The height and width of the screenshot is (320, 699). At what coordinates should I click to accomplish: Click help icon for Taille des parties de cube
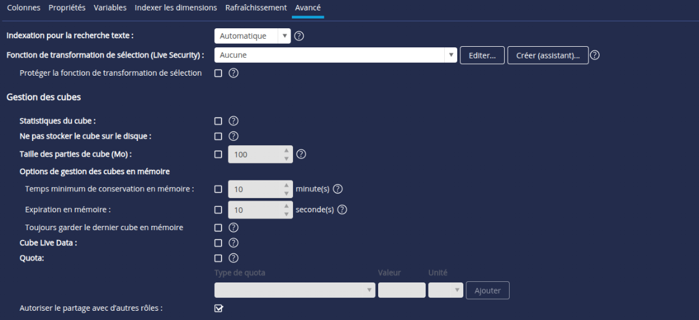(301, 154)
